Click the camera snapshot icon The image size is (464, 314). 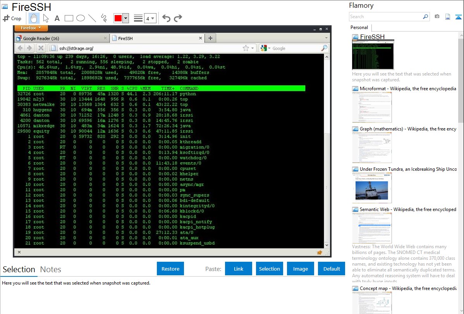[437, 17]
